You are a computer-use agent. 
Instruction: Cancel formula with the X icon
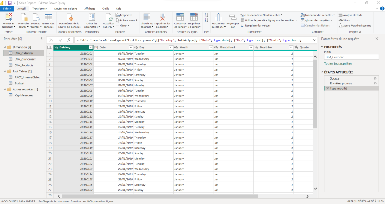click(x=51, y=40)
